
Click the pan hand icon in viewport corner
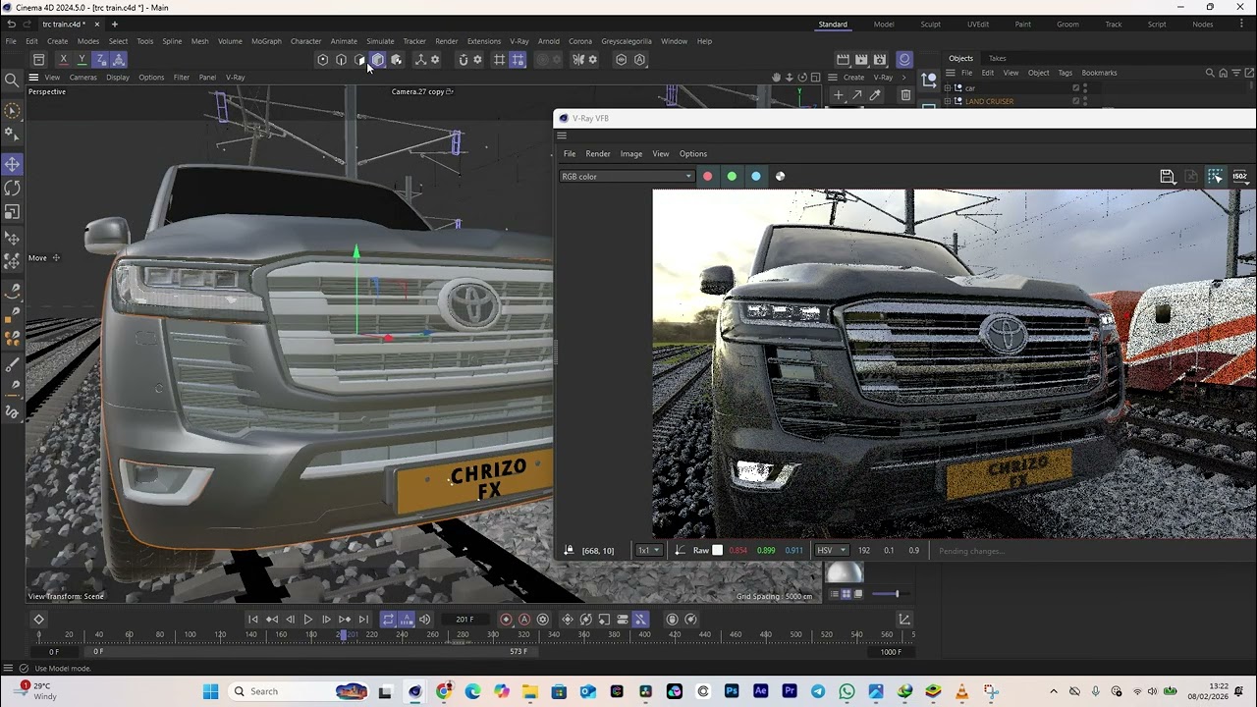point(776,78)
